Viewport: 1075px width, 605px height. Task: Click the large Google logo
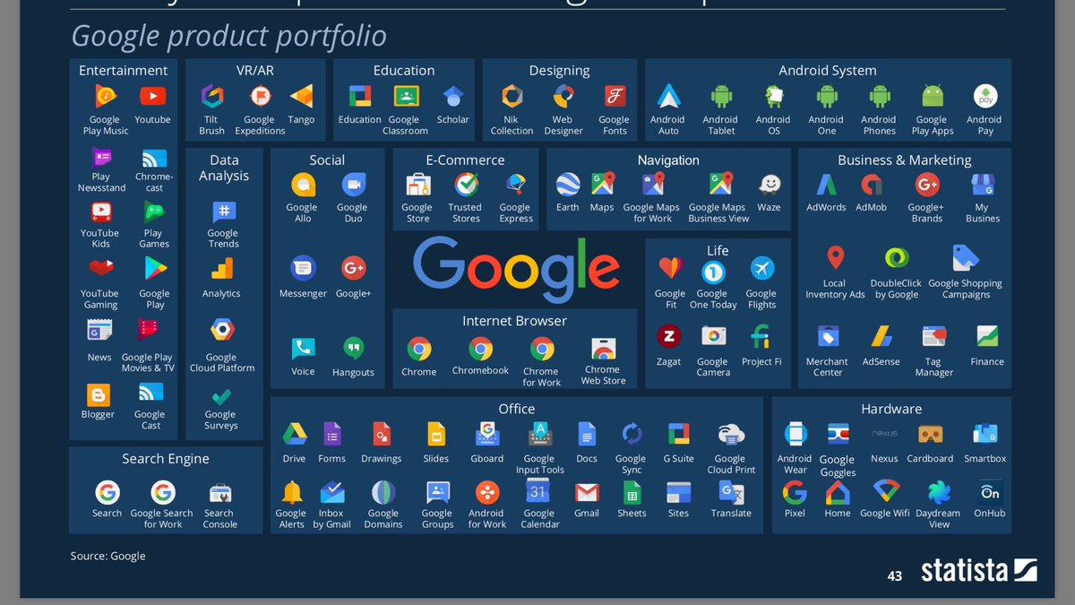517,269
